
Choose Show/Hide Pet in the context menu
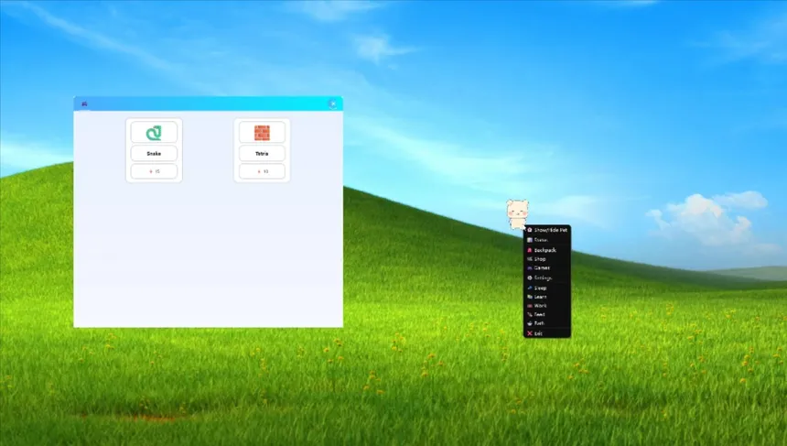pyautogui.click(x=547, y=230)
